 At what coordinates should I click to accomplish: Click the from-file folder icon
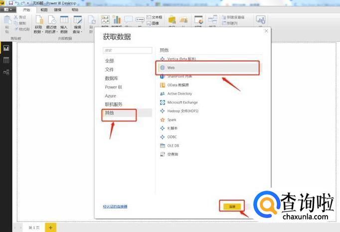click(x=183, y=20)
